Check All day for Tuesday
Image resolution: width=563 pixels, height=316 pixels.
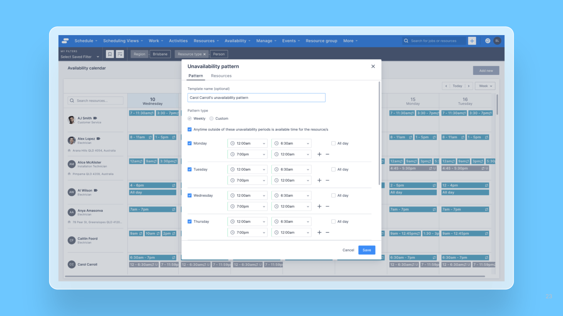point(333,169)
